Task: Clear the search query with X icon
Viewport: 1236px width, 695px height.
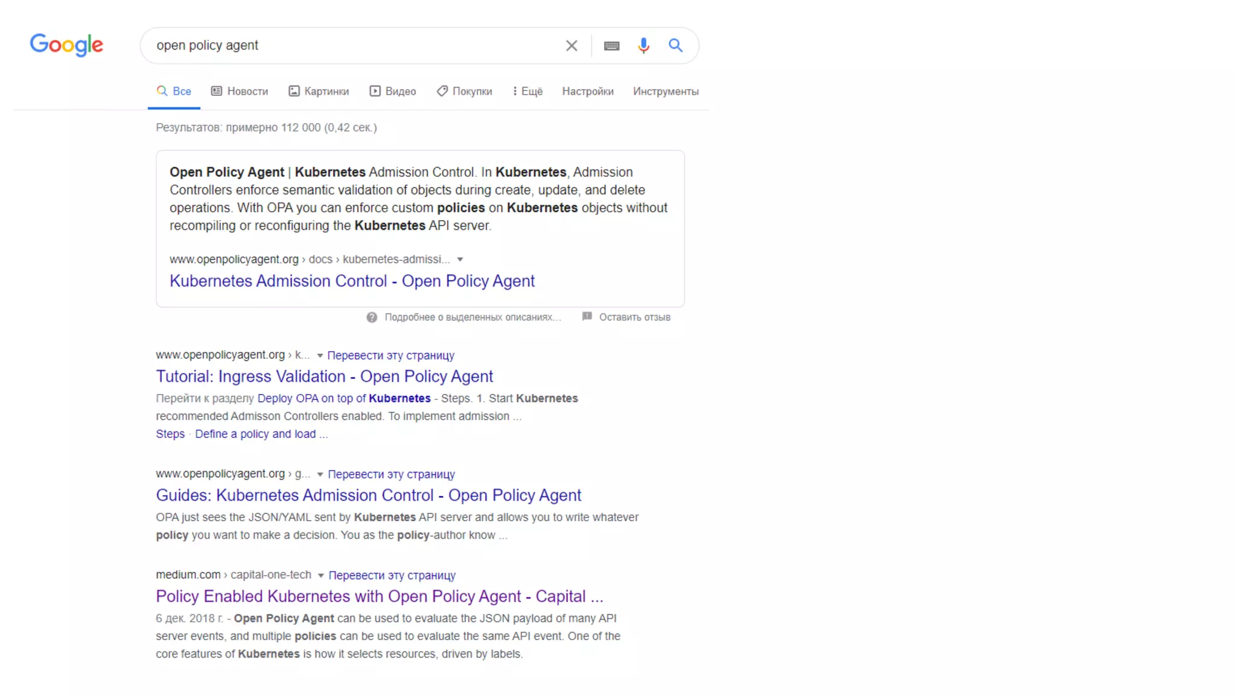Action: click(571, 46)
